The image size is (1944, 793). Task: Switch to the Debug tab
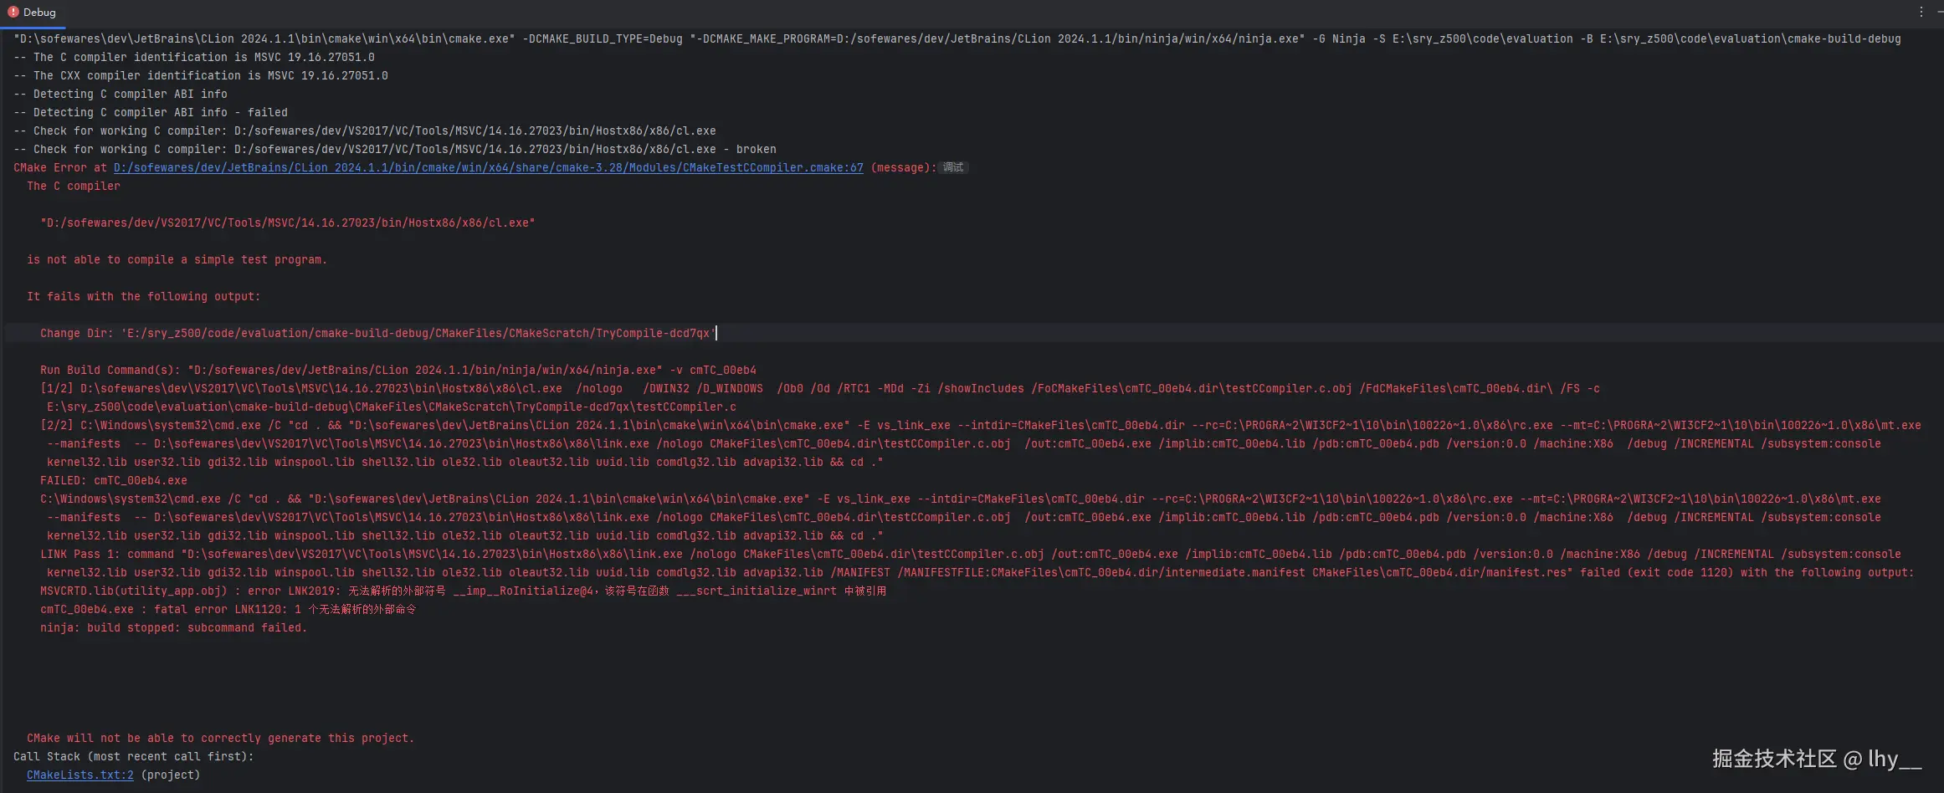pyautogui.click(x=32, y=12)
